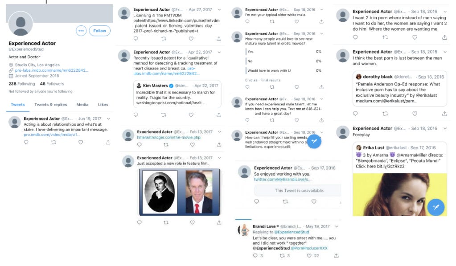456x266 pixels.
Task: Like the Jun 19, 2017 acting tweet
Action: tap(81, 142)
